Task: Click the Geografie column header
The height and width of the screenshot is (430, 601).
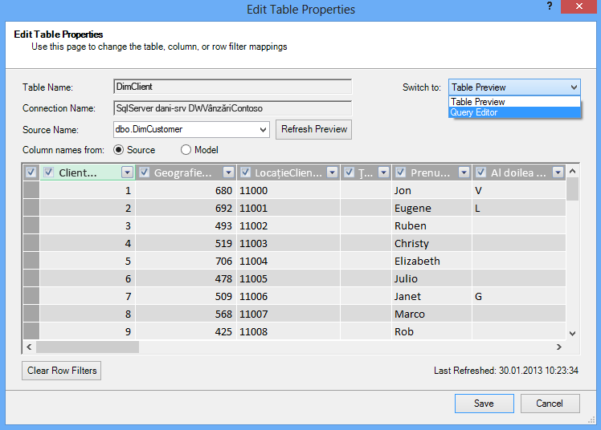Action: (x=186, y=172)
